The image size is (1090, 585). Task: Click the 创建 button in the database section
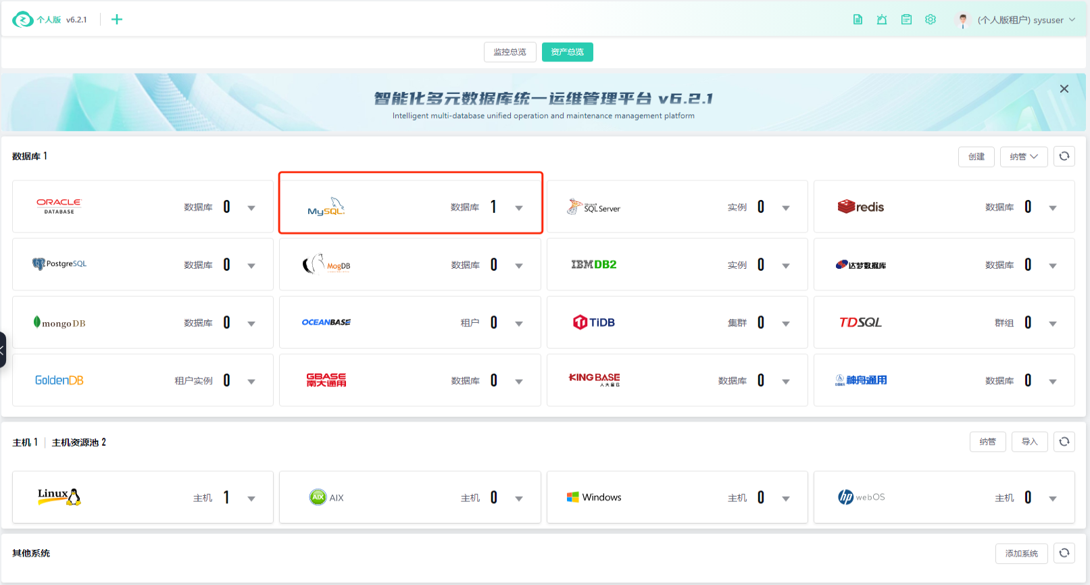(976, 157)
